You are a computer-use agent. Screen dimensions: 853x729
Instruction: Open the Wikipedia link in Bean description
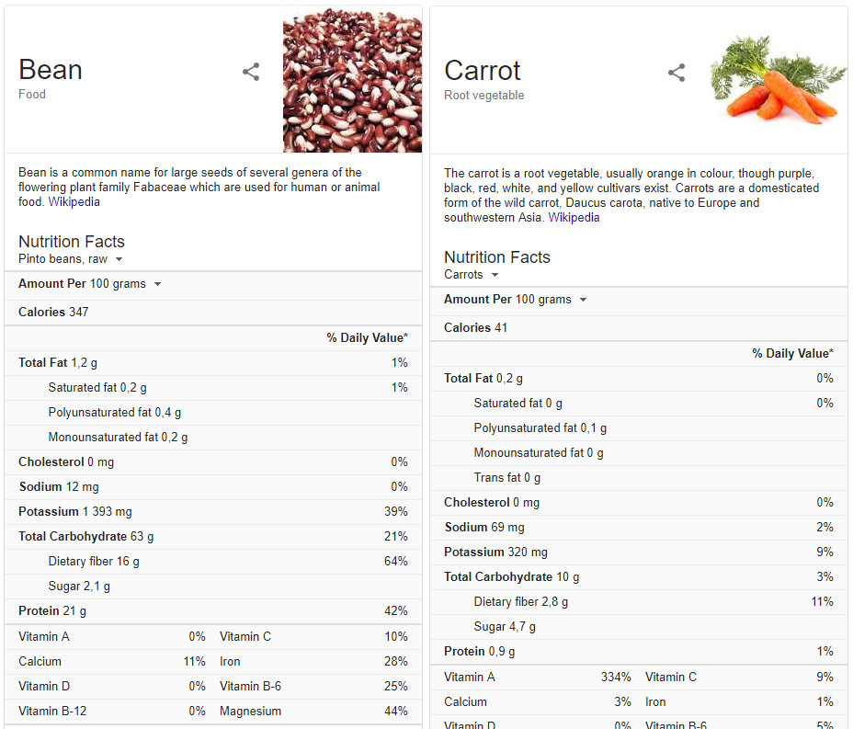[x=74, y=202]
